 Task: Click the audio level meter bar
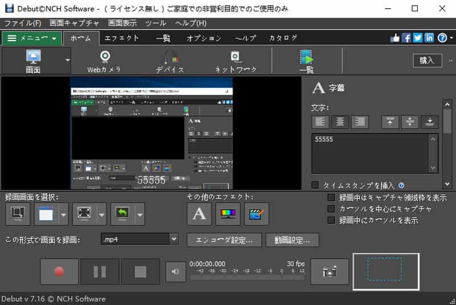[247, 278]
